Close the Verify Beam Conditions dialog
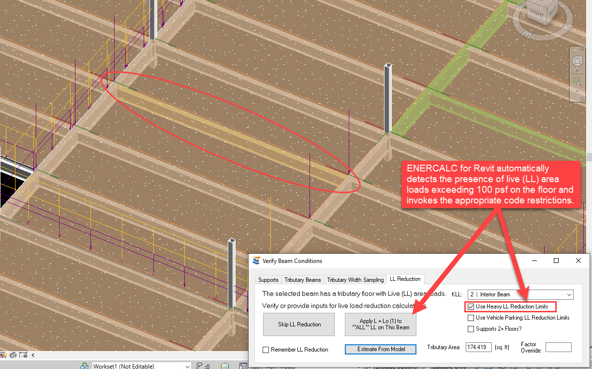The height and width of the screenshot is (369, 592). (x=578, y=261)
